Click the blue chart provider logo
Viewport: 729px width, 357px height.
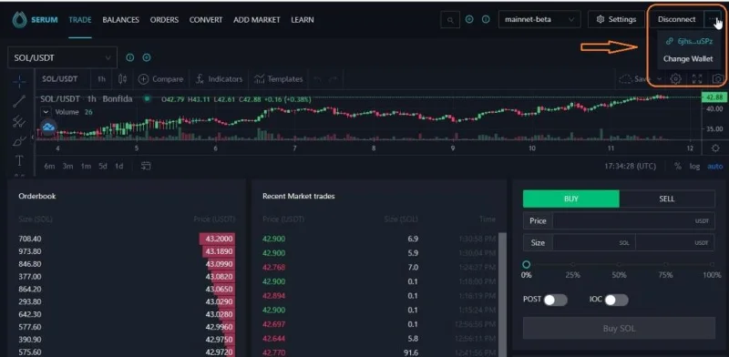point(48,127)
